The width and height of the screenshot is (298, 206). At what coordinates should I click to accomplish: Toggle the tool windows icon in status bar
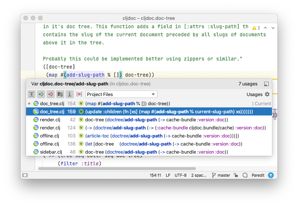25,175
